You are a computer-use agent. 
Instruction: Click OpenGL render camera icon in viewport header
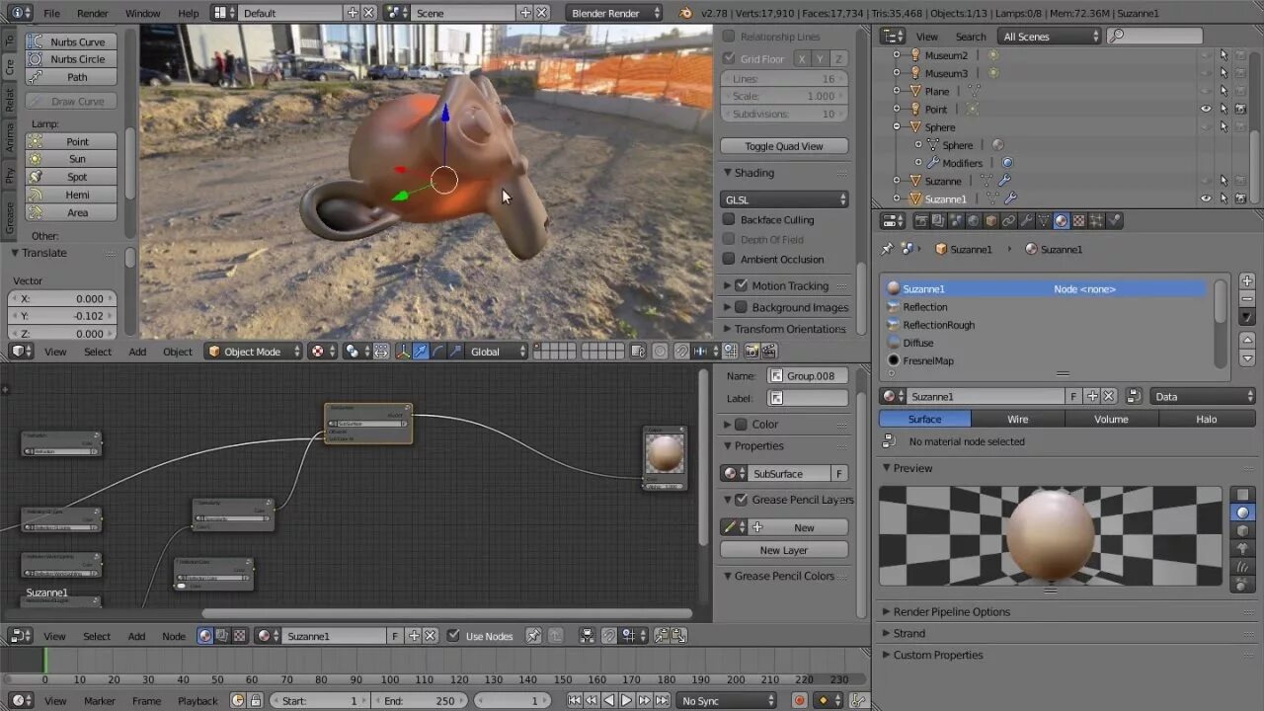tap(751, 352)
